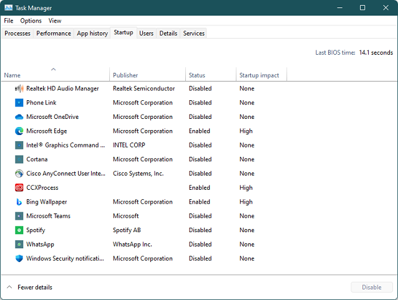This screenshot has width=398, height=300.
Task: Sort by the Publisher column header
Action: (147, 74)
